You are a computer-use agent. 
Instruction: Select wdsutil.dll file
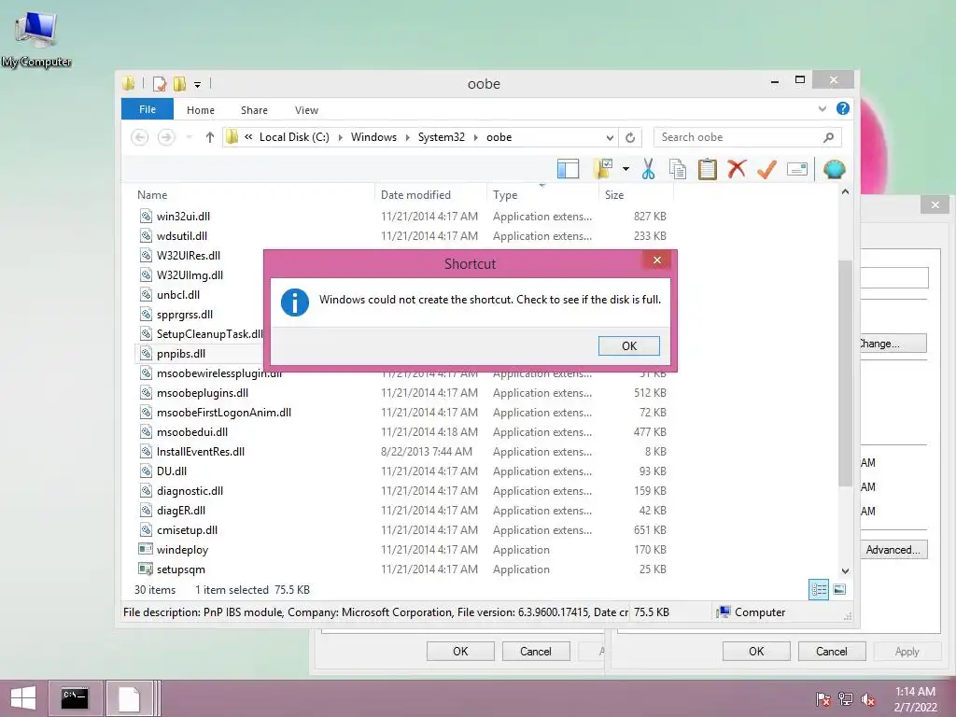pyautogui.click(x=182, y=236)
